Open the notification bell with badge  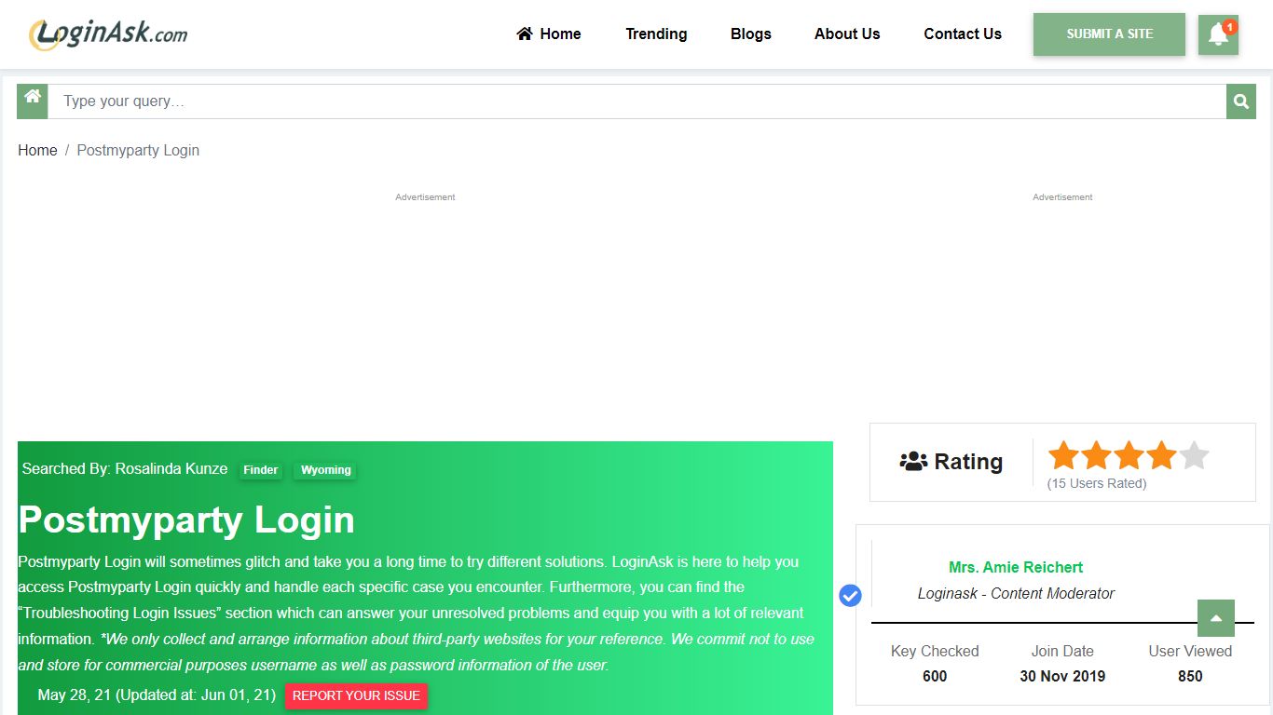tap(1218, 34)
